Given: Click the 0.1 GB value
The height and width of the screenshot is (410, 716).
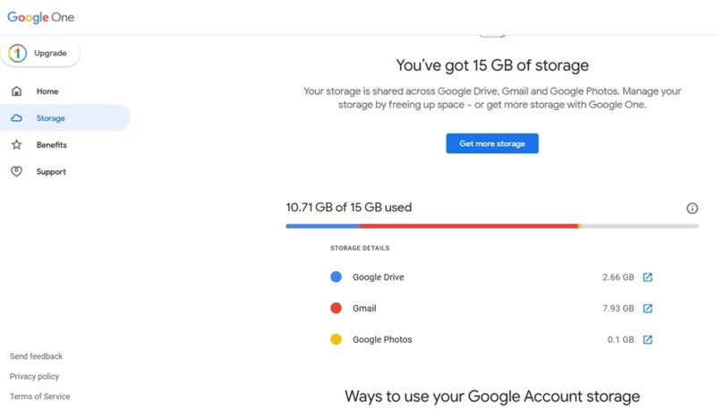Looking at the screenshot, I should pyautogui.click(x=621, y=339).
